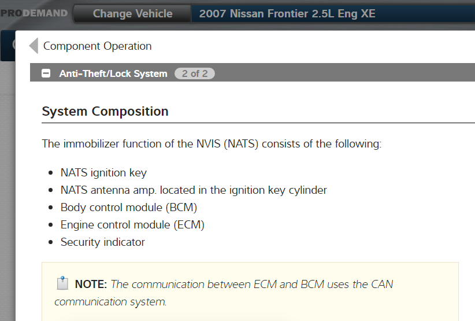Image resolution: width=475 pixels, height=321 pixels.
Task: Click the gray back arrow beside Component Operation
Action: (34, 46)
